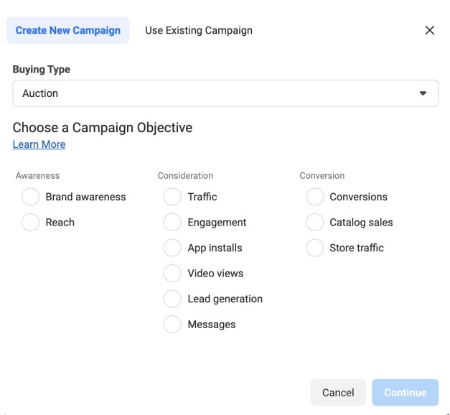Select the Brand awareness objective

click(x=31, y=197)
